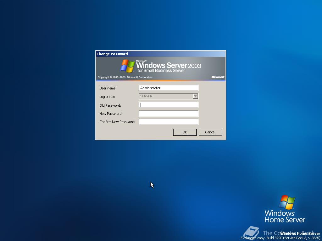Click the Windows Home Server desktop logo
Image resolution: width=322 pixels, height=241 pixels.
tap(285, 209)
